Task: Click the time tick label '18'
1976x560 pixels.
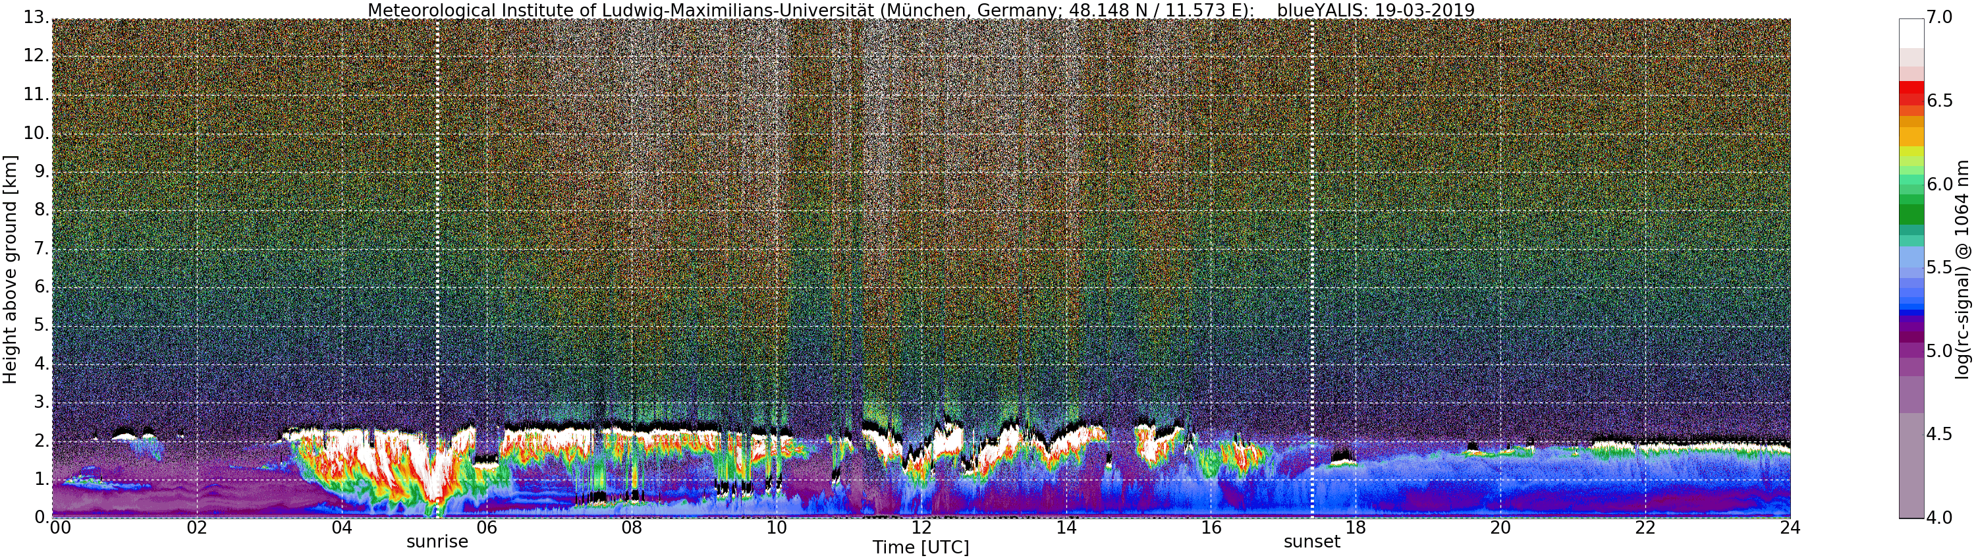Action: (x=1356, y=528)
